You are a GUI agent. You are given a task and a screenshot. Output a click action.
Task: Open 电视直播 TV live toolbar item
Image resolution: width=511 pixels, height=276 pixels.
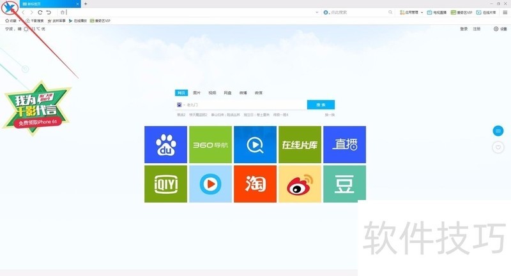[437, 12]
